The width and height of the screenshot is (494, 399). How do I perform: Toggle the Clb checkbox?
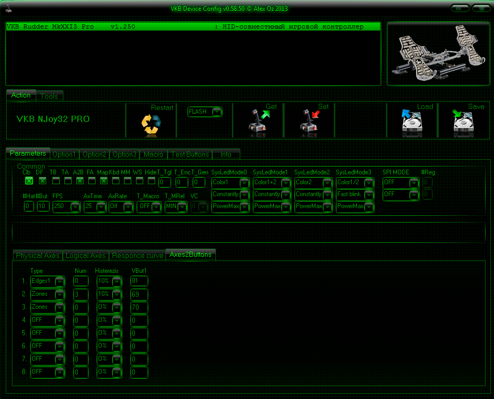[x=29, y=181]
